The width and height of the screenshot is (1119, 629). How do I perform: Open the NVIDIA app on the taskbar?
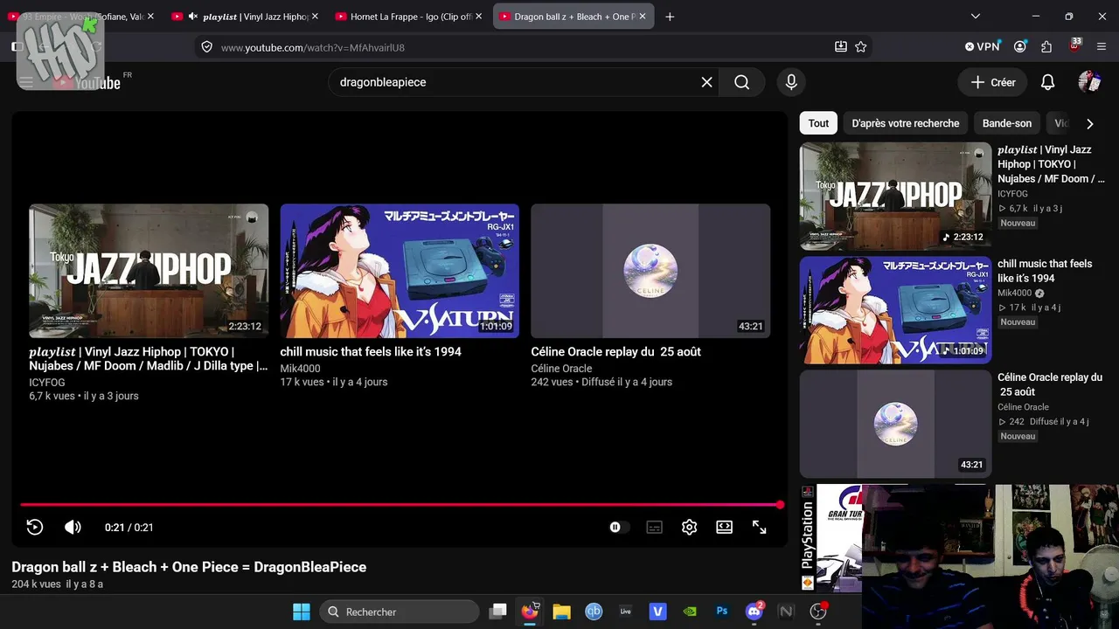[690, 612]
